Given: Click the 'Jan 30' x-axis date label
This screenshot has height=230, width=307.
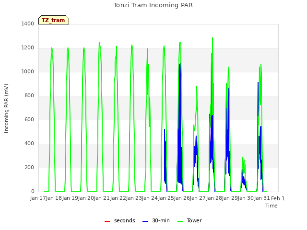Looking at the screenshot, I should pos(246,198).
